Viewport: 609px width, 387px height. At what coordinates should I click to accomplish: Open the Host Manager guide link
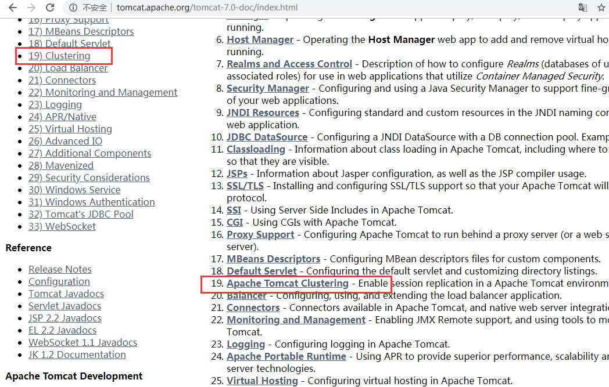click(x=260, y=39)
